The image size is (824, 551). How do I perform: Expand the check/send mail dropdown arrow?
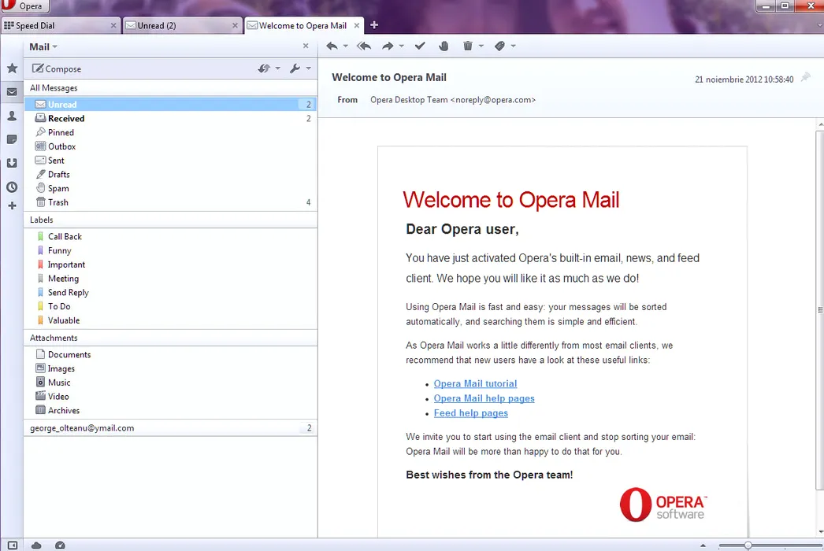click(278, 68)
